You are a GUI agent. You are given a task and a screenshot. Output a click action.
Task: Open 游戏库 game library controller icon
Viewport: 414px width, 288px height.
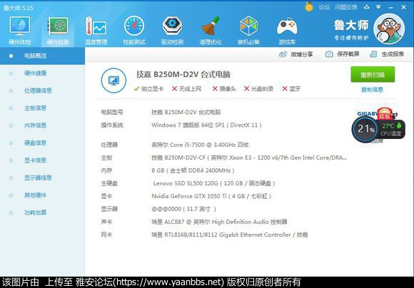tap(287, 31)
